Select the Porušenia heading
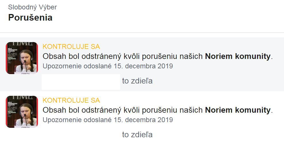This screenshot has width=284, height=145. [x=30, y=18]
